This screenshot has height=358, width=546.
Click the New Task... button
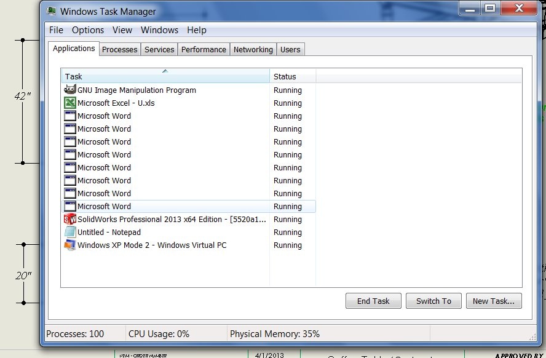[x=494, y=301]
